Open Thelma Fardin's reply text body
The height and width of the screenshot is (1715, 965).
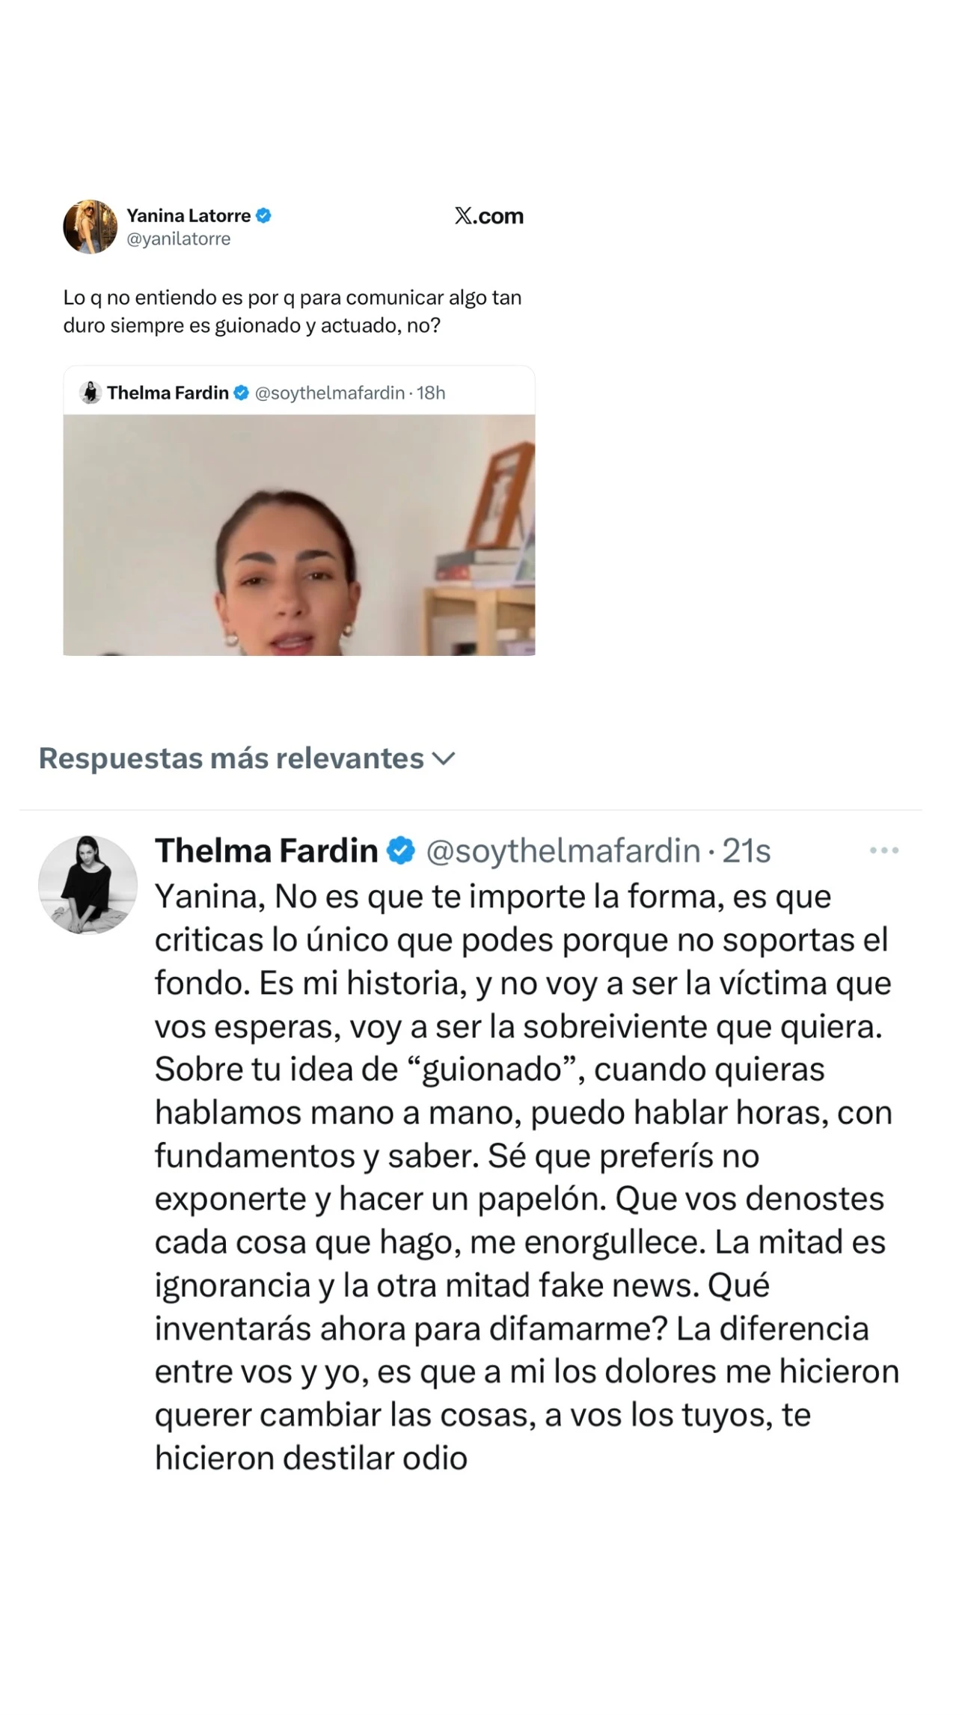tap(527, 1177)
